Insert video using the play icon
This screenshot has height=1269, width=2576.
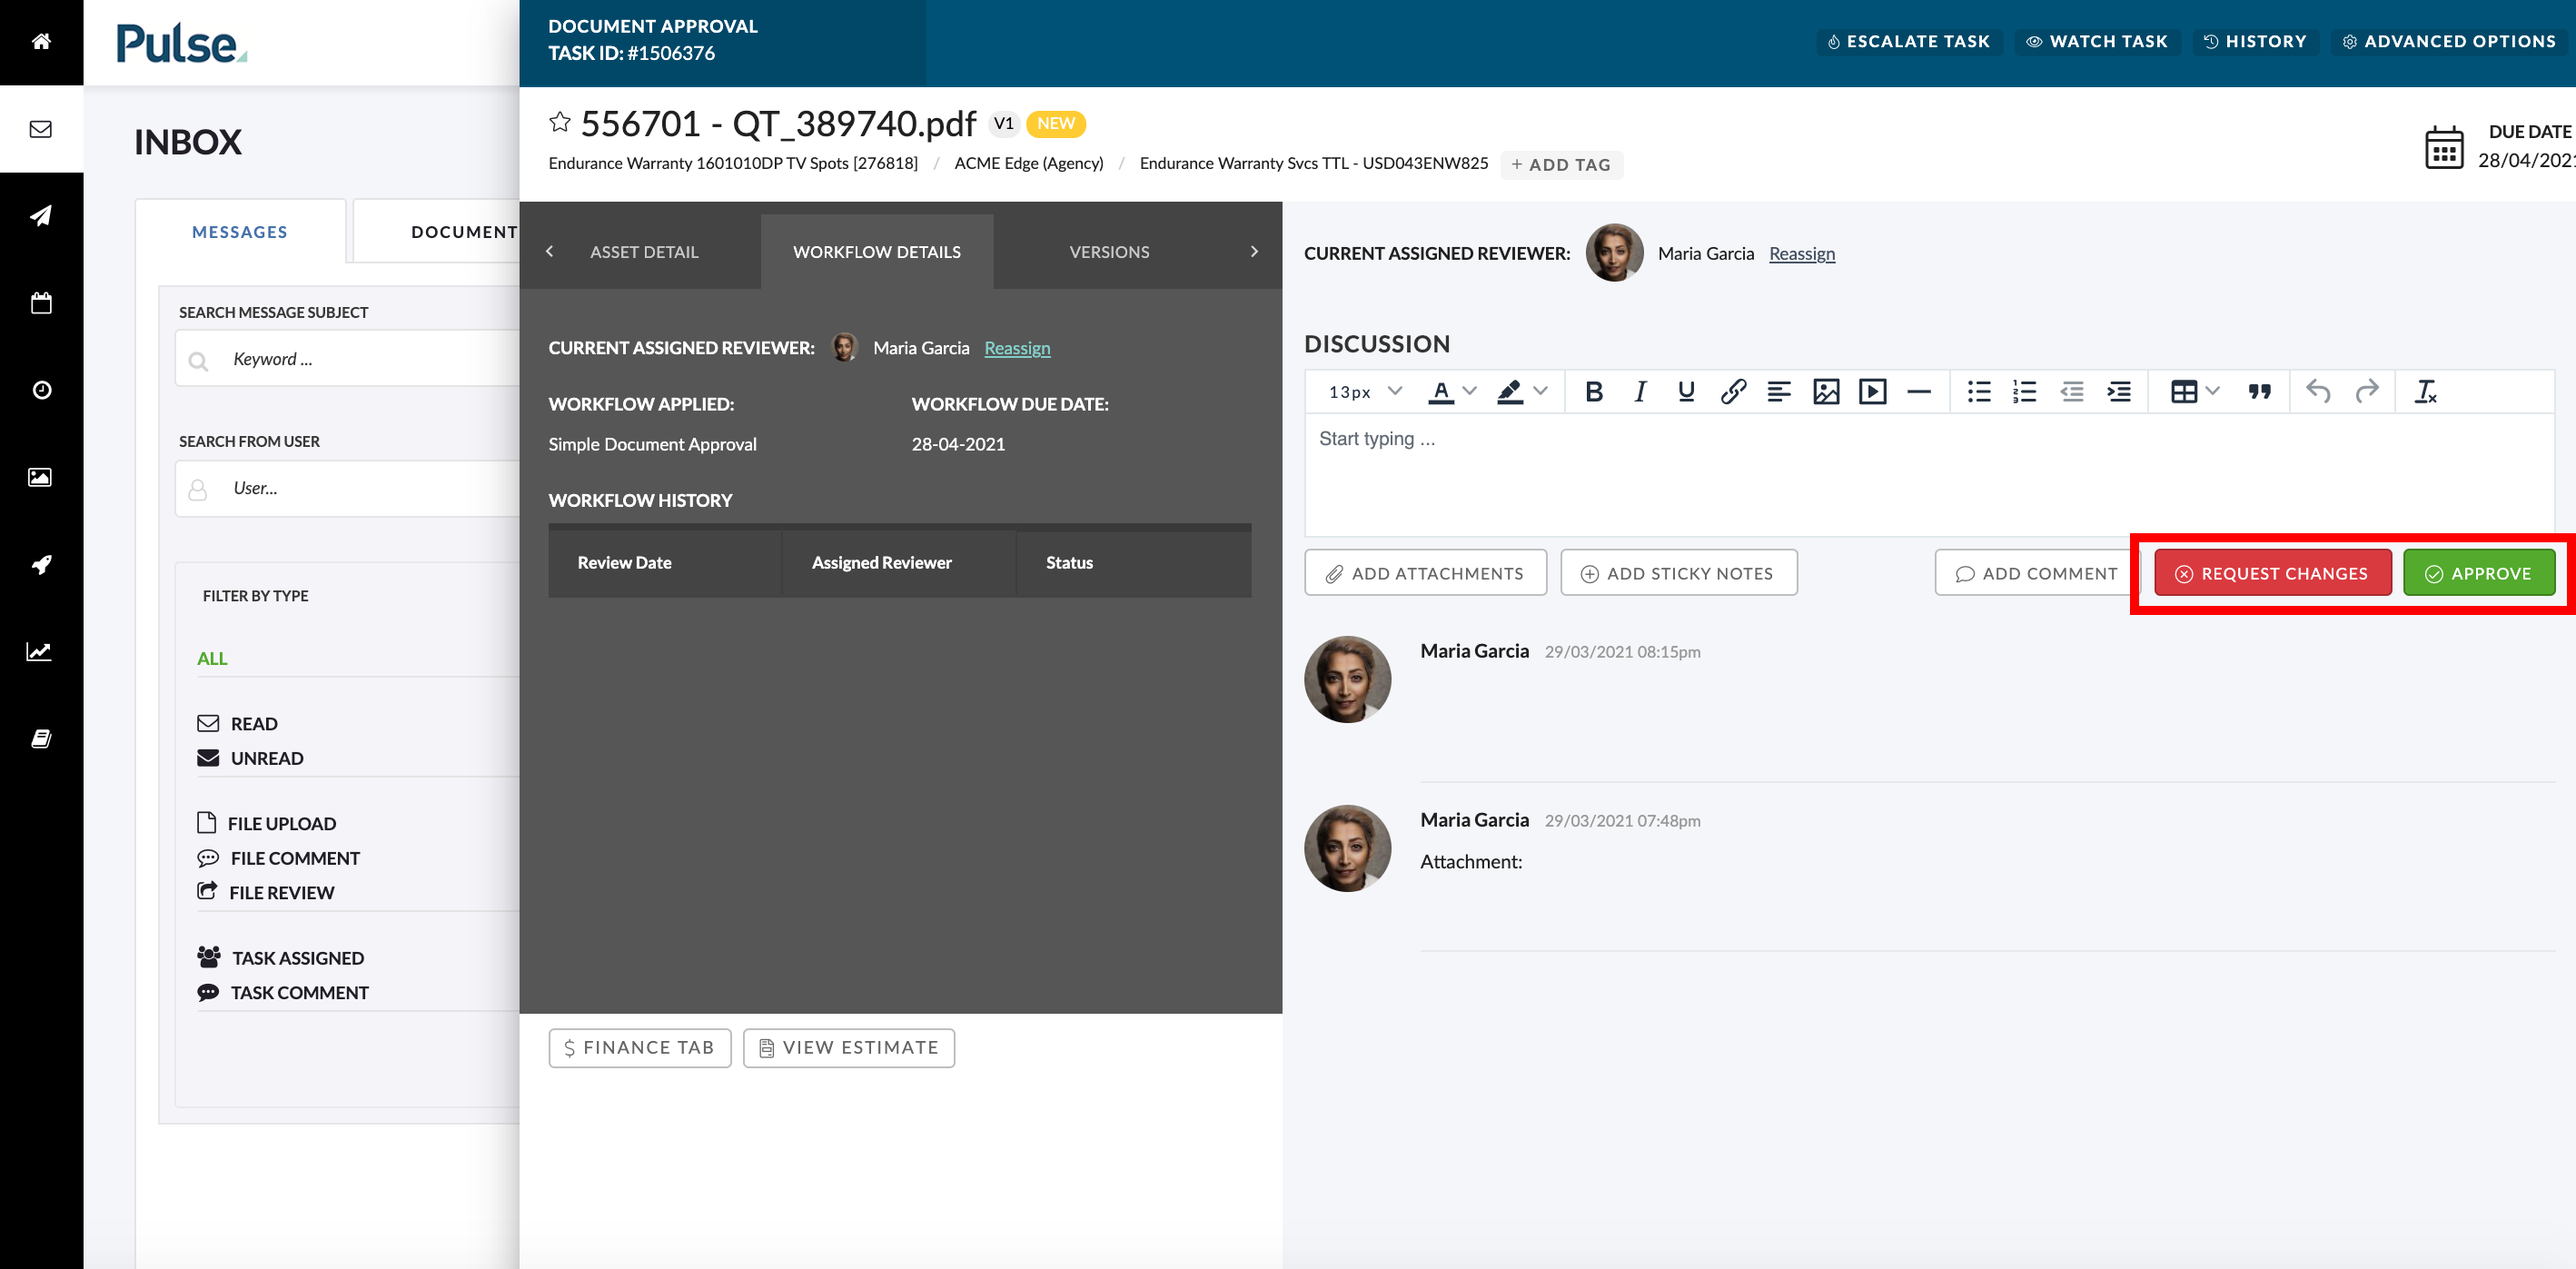[x=1872, y=392]
